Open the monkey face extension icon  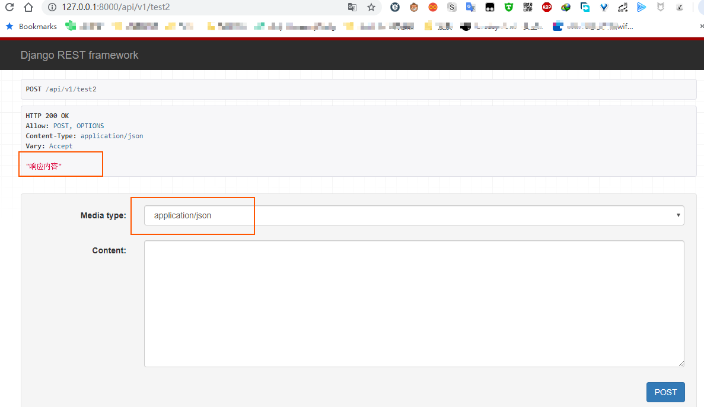pyautogui.click(x=414, y=7)
